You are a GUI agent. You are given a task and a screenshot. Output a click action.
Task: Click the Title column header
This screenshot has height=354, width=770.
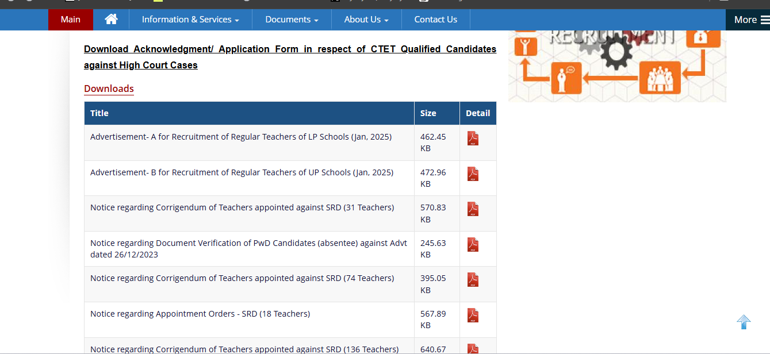click(x=99, y=113)
